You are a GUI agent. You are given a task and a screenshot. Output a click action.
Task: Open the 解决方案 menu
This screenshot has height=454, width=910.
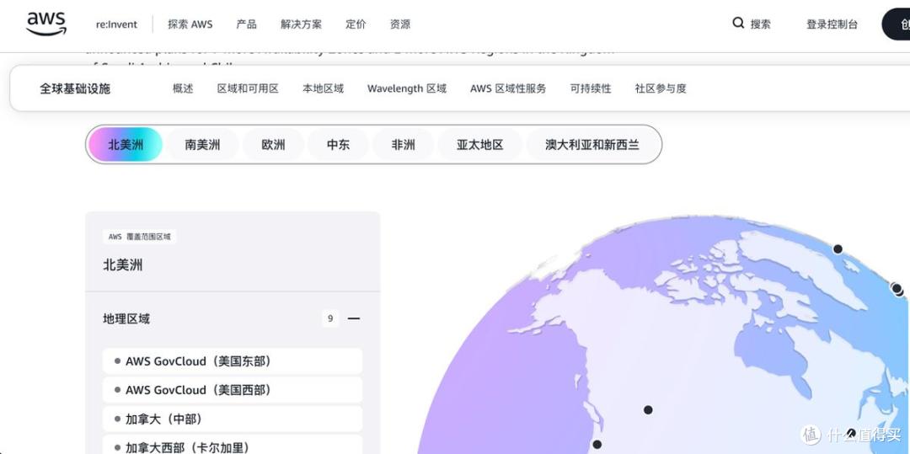click(301, 24)
